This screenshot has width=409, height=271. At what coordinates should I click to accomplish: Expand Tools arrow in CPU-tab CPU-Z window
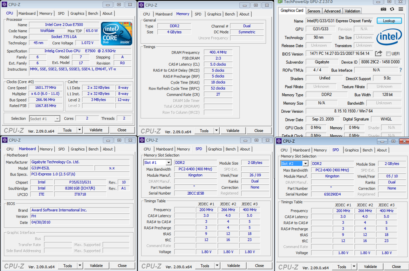click(79, 130)
